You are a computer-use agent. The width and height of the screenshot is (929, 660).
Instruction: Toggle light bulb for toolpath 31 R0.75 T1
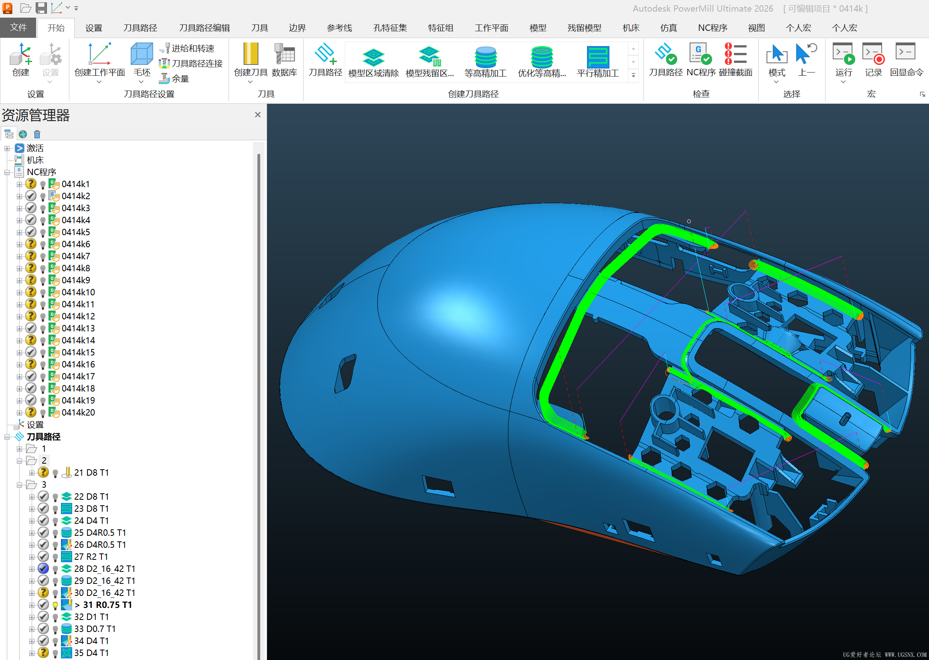click(55, 605)
